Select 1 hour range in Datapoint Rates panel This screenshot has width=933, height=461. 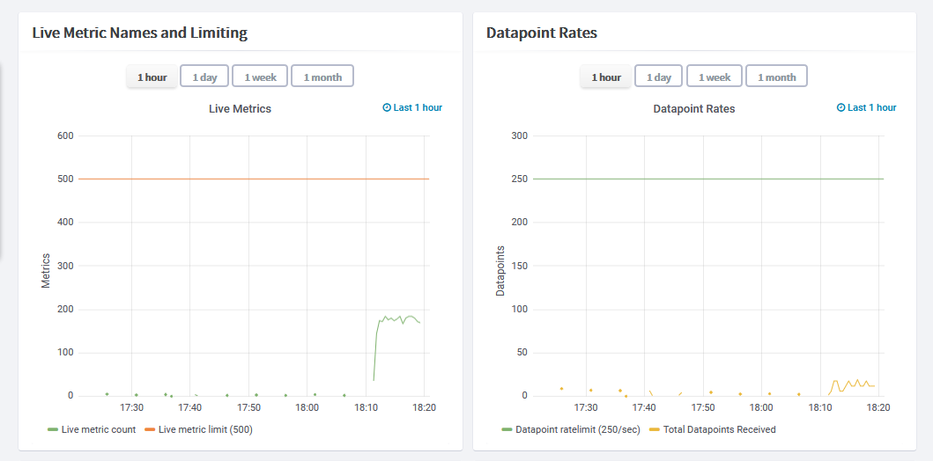[x=606, y=77]
